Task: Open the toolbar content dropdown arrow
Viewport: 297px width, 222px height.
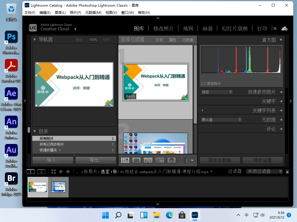Action: point(192,160)
